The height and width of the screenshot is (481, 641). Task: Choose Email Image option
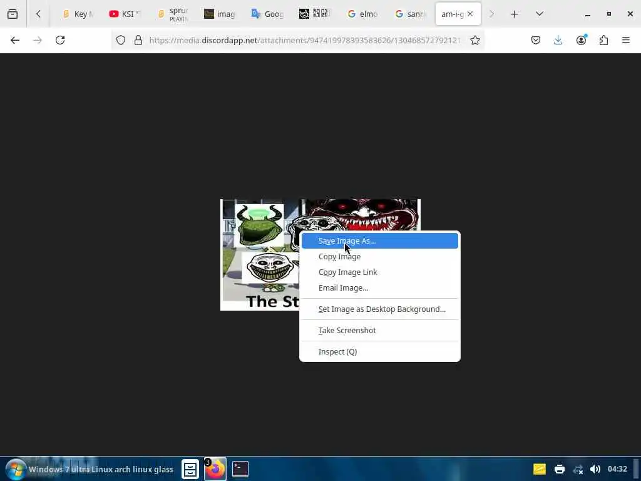[x=380, y=287]
